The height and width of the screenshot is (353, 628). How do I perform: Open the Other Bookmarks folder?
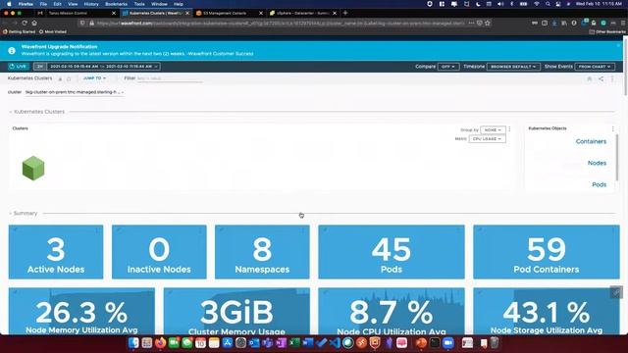coord(608,31)
